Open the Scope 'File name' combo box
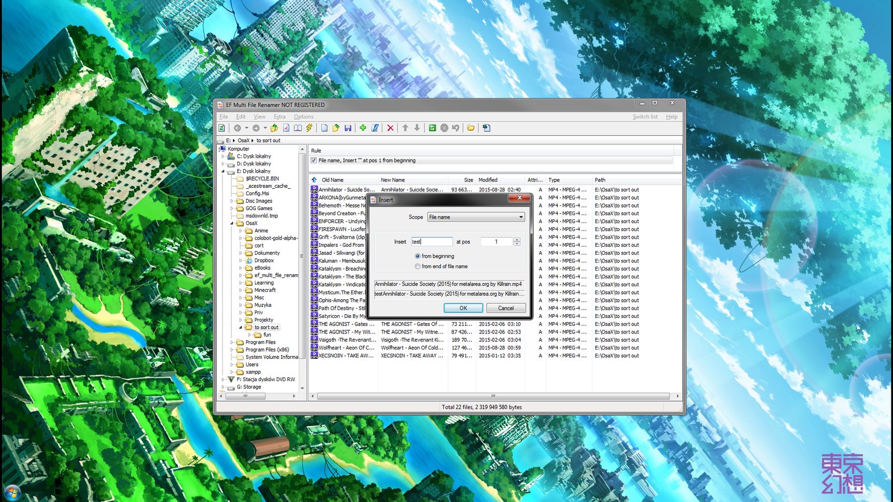The width and height of the screenshot is (893, 502). point(476,217)
